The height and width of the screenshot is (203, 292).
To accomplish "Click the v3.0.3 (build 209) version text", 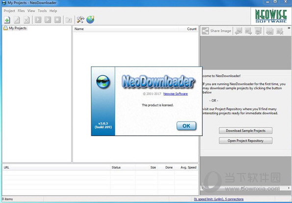I will click(x=103, y=125).
